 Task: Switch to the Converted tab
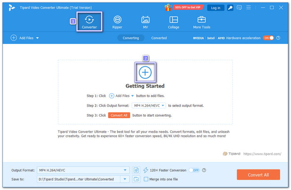coord(159,38)
